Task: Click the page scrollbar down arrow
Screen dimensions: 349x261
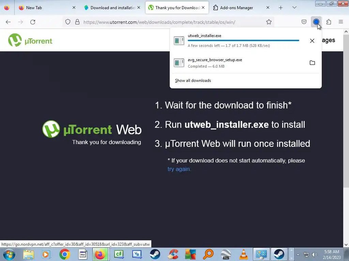Action: pyautogui.click(x=346, y=245)
